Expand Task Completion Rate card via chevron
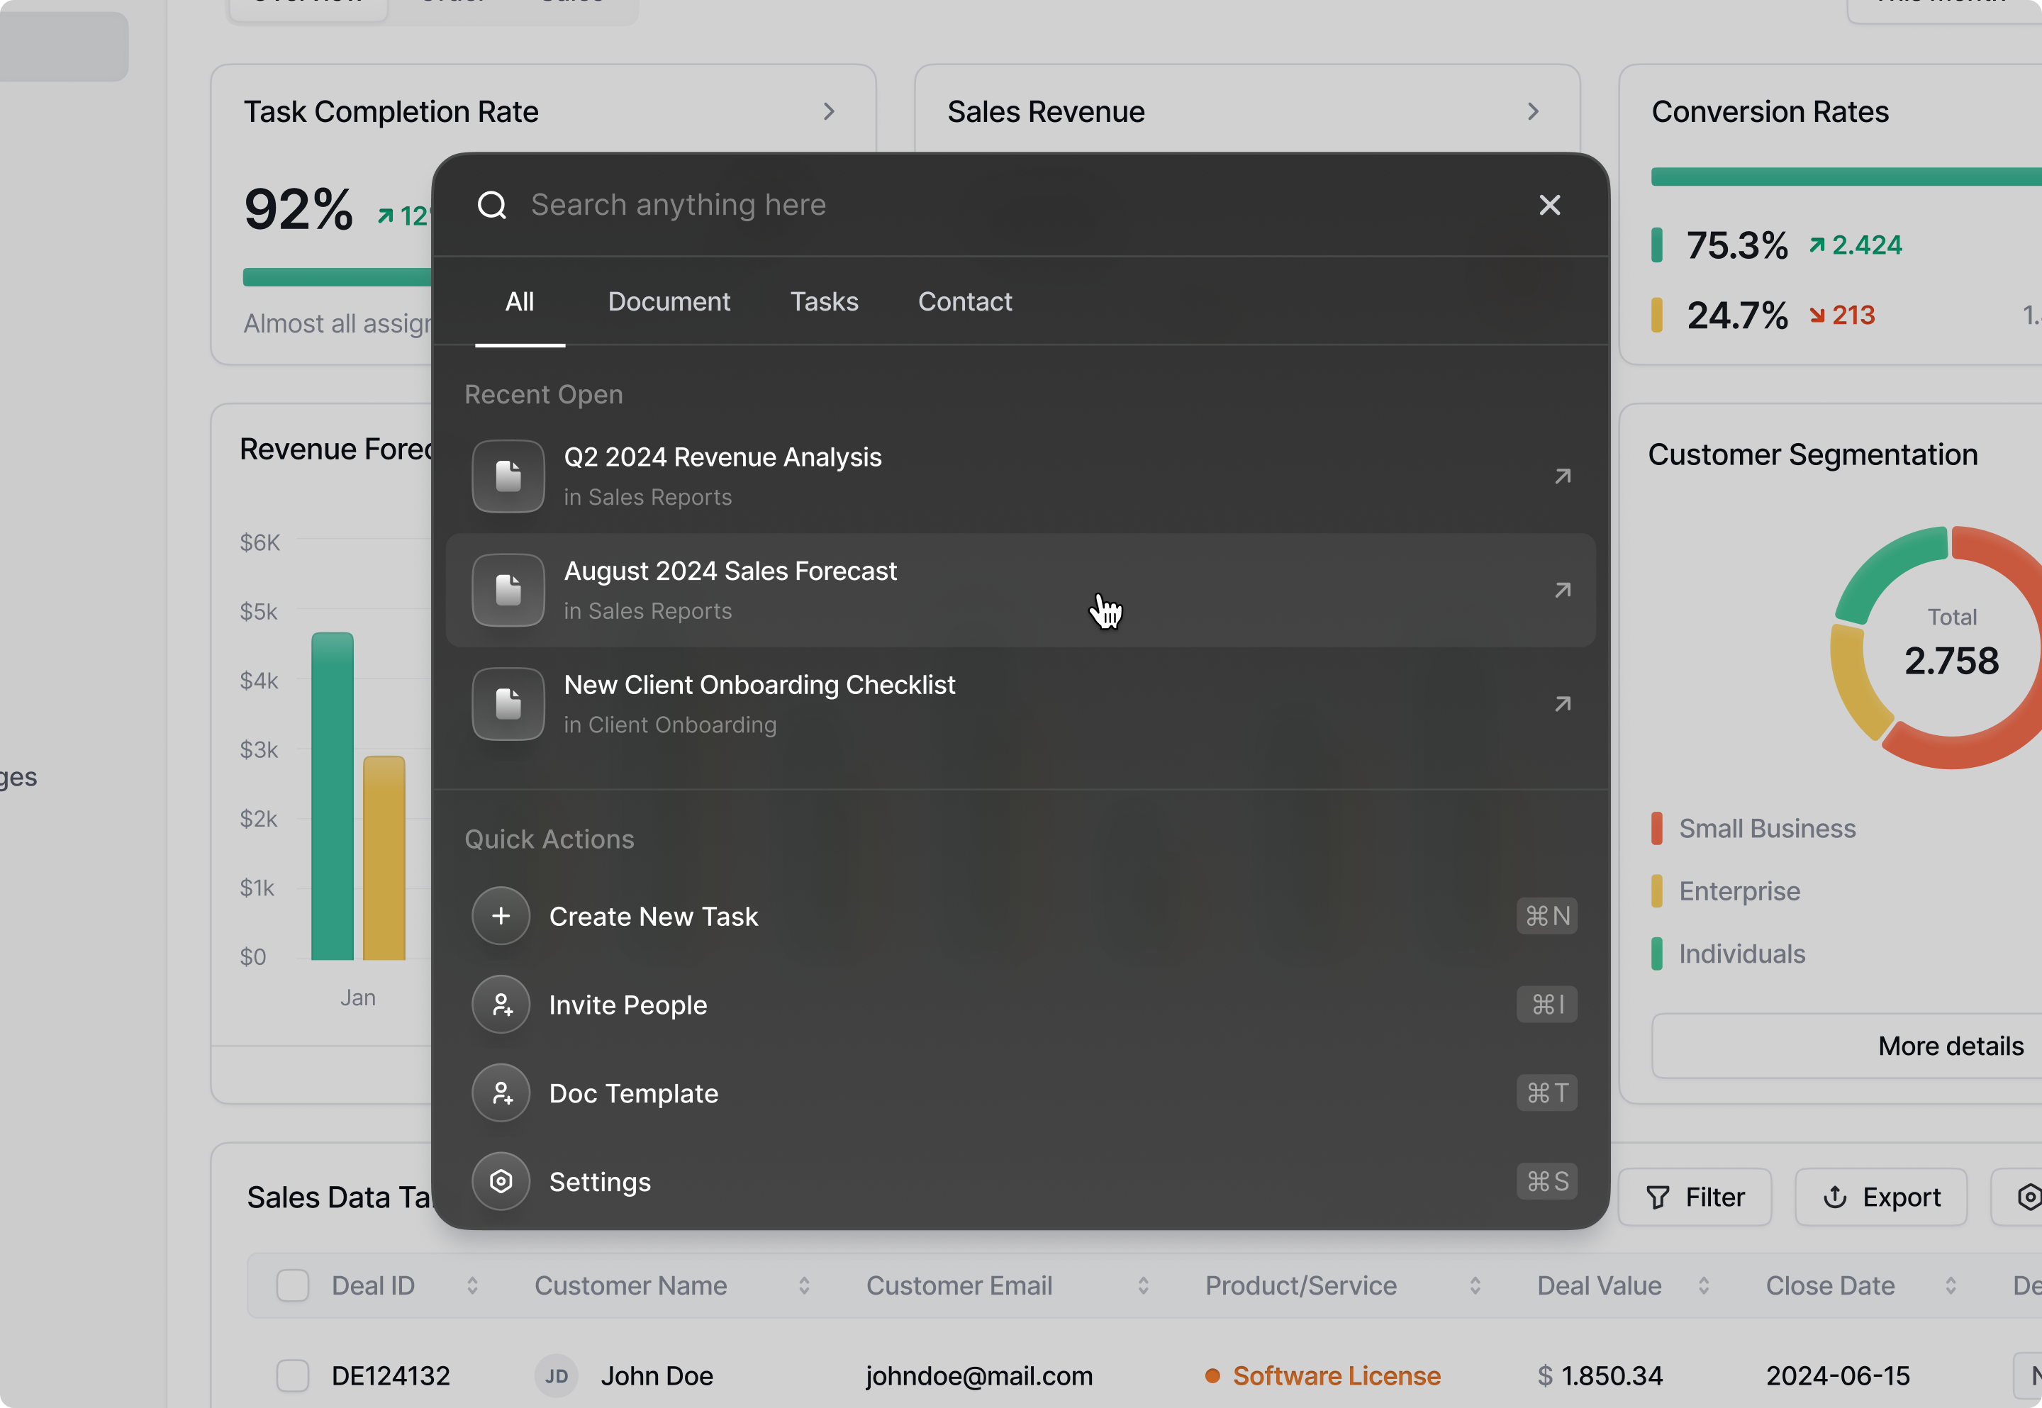2042x1408 pixels. [828, 111]
